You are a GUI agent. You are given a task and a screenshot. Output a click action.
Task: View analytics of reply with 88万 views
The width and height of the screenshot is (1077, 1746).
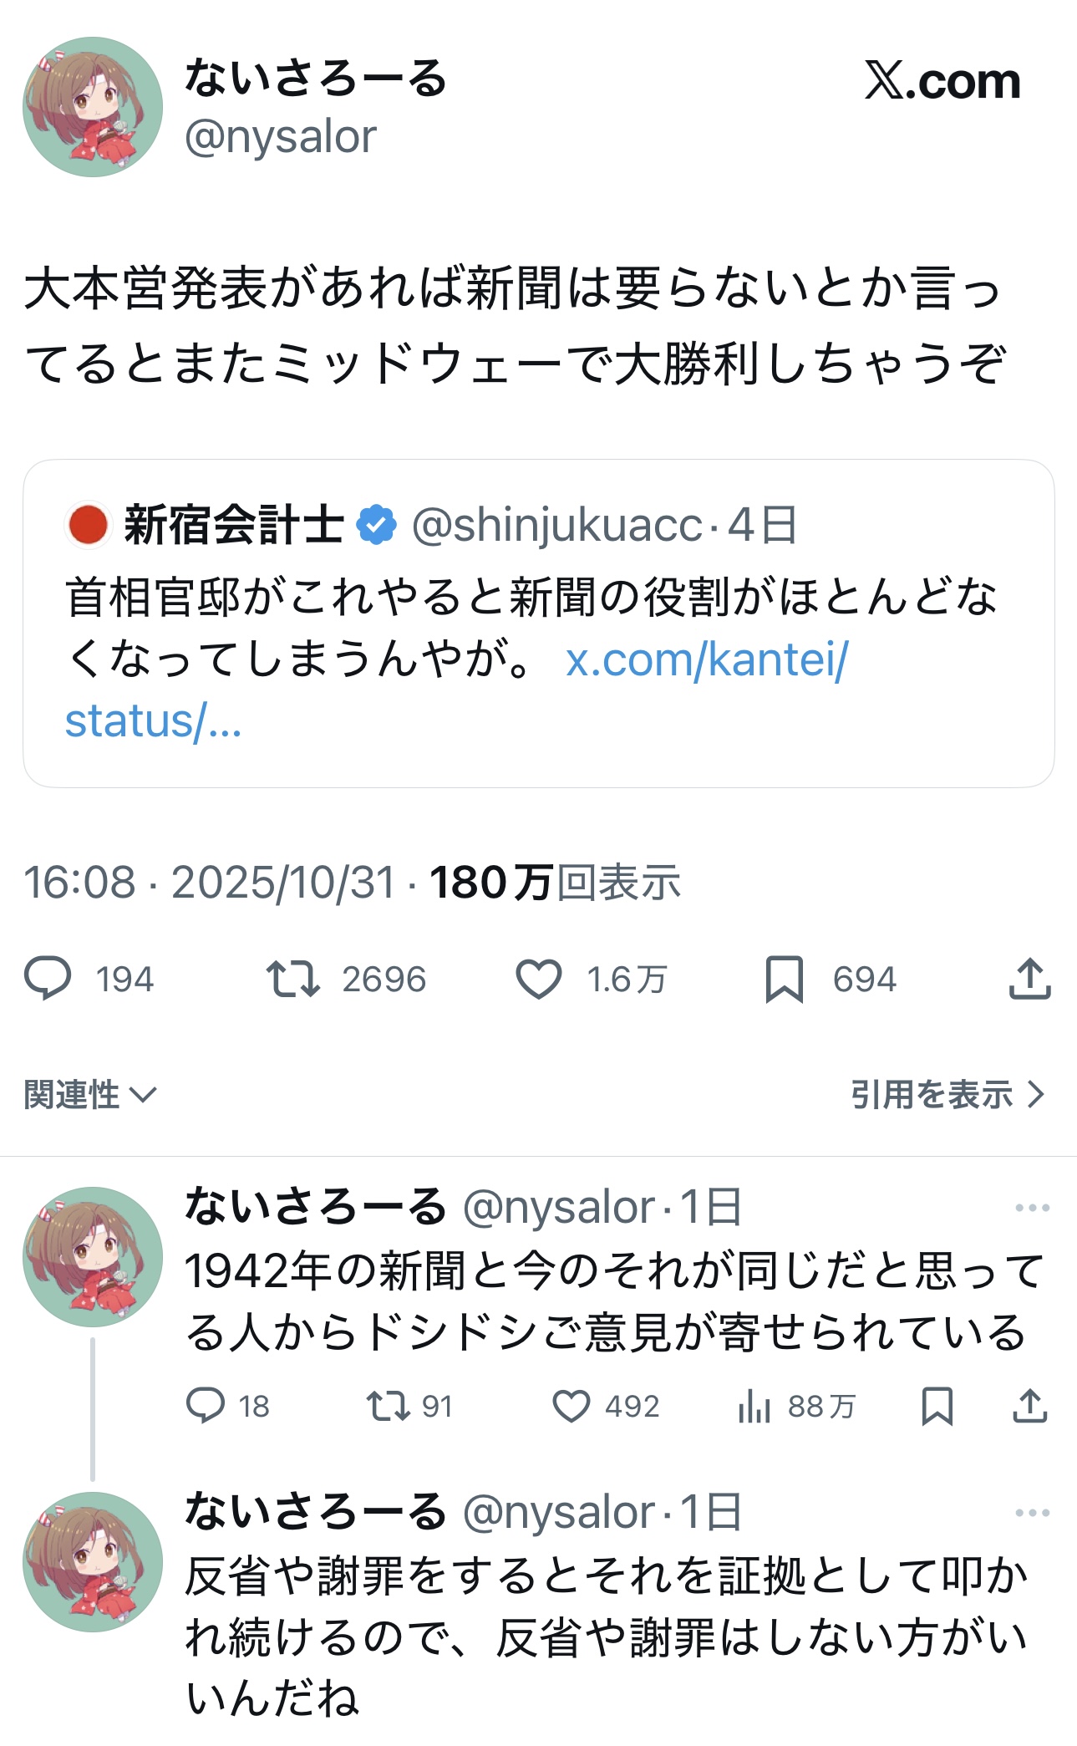[x=754, y=1406]
